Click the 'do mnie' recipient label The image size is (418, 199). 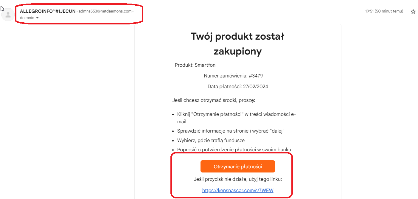[27, 18]
